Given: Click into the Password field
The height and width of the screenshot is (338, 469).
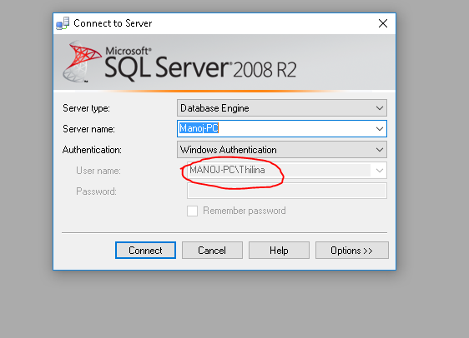Looking at the screenshot, I should (x=287, y=191).
